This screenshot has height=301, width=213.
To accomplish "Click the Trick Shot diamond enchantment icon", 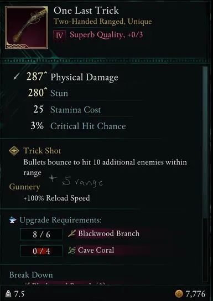I will 14,151.
